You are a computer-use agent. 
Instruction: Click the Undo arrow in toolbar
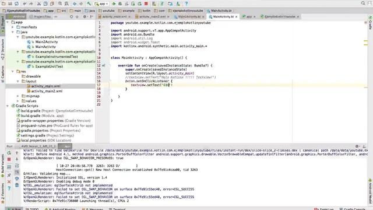24,3
